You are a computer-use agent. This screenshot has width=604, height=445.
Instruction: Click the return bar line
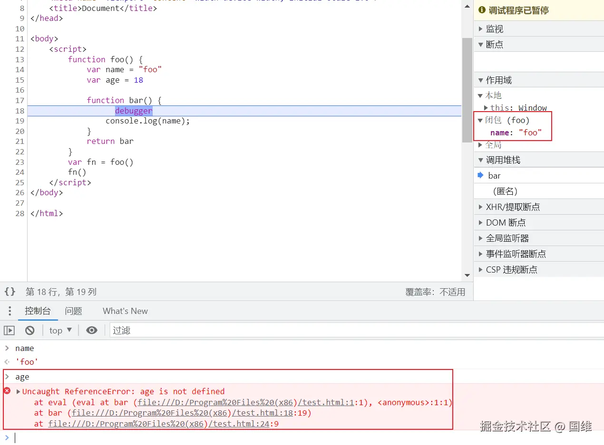coord(110,141)
